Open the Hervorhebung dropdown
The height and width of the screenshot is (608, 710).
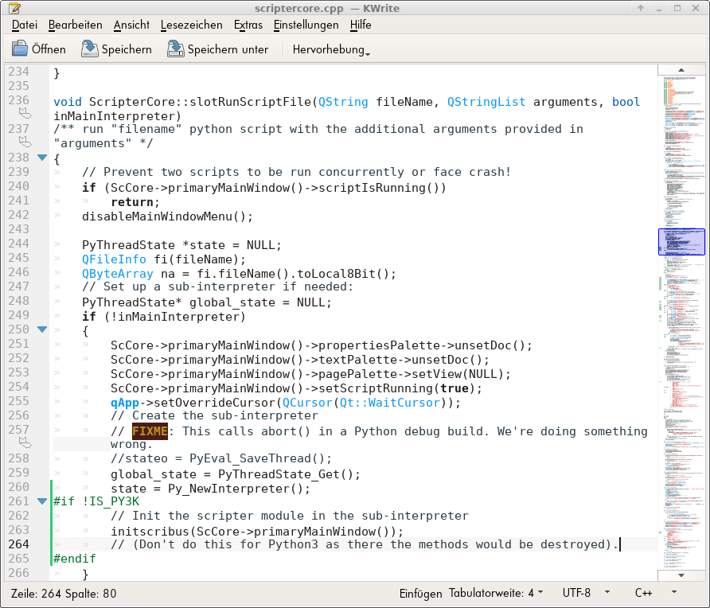pos(331,49)
